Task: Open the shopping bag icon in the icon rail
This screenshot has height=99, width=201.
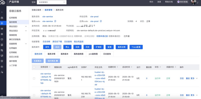Action: click(2, 18)
